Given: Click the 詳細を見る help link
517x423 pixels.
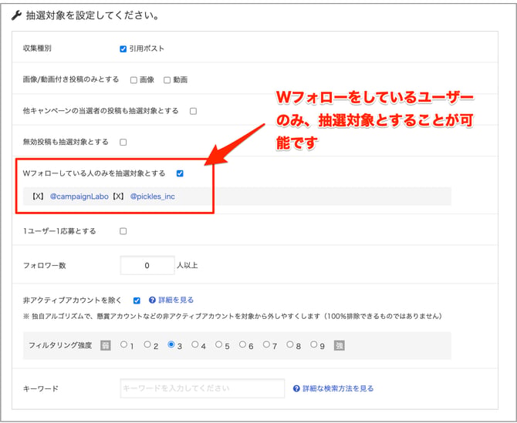Looking at the screenshot, I should (176, 300).
